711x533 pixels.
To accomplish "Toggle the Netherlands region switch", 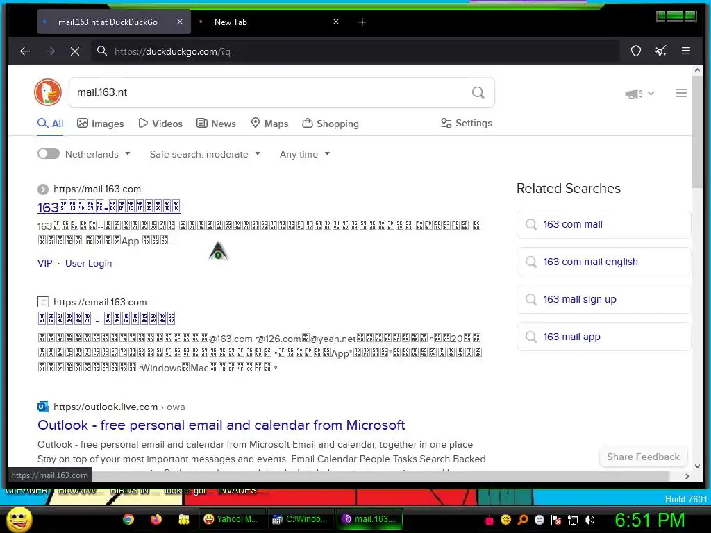I will point(49,153).
